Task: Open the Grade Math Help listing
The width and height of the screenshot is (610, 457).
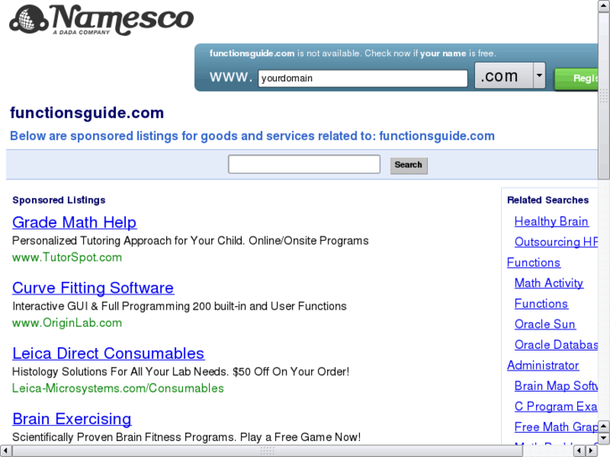Action: [x=75, y=222]
